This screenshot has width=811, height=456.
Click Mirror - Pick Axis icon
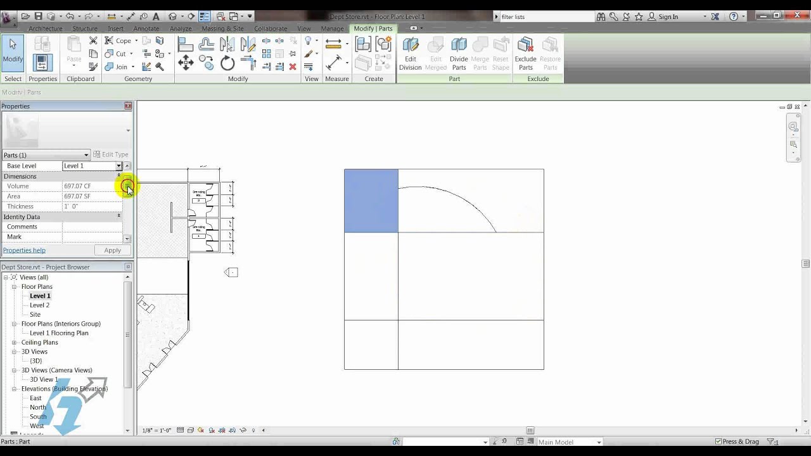[x=227, y=44]
